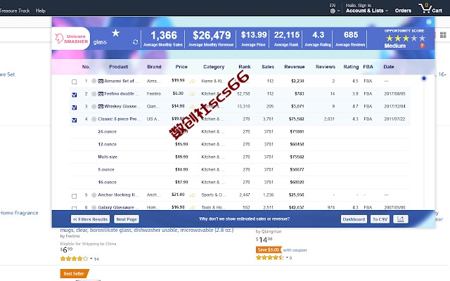Open the Dashboard button

354,219
